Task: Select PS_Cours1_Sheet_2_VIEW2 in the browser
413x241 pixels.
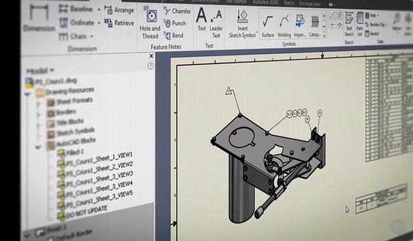Action: pyautogui.click(x=95, y=169)
